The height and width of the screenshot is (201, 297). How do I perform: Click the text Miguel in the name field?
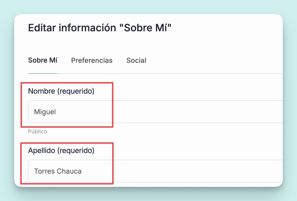pyautogui.click(x=45, y=112)
